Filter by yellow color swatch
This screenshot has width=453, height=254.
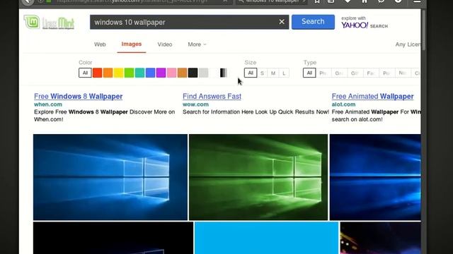(x=118, y=73)
